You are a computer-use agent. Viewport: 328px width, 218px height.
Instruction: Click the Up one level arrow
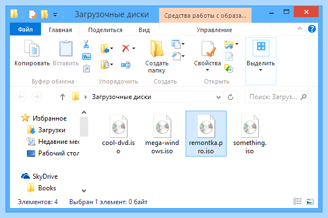pyautogui.click(x=63, y=97)
